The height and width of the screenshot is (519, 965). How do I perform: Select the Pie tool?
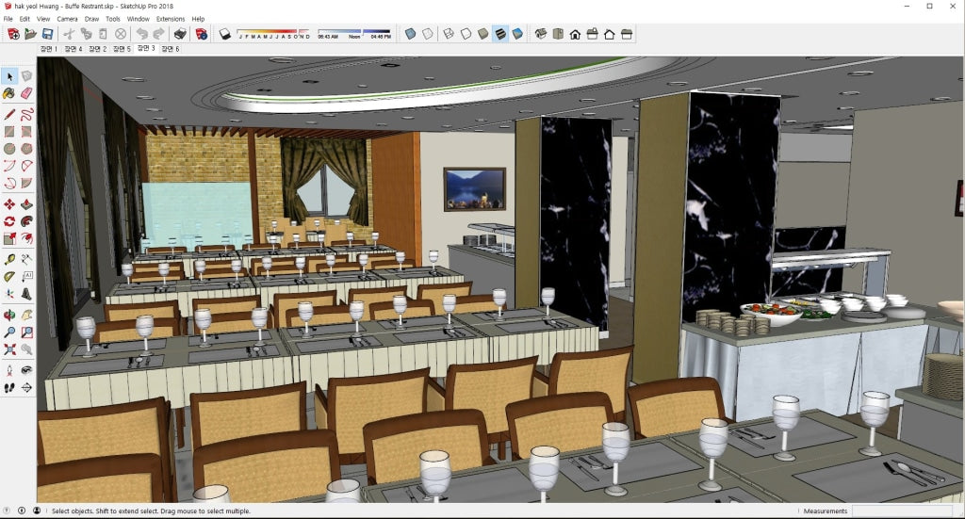pyautogui.click(x=26, y=184)
